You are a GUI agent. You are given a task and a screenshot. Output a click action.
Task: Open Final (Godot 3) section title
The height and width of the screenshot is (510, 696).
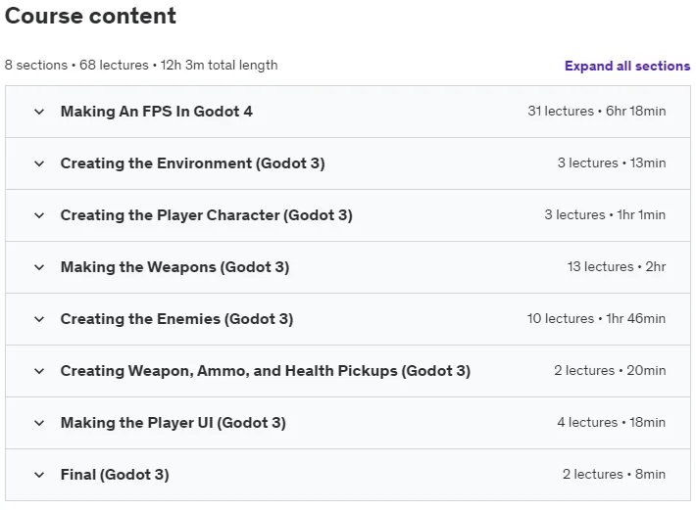[x=115, y=475]
